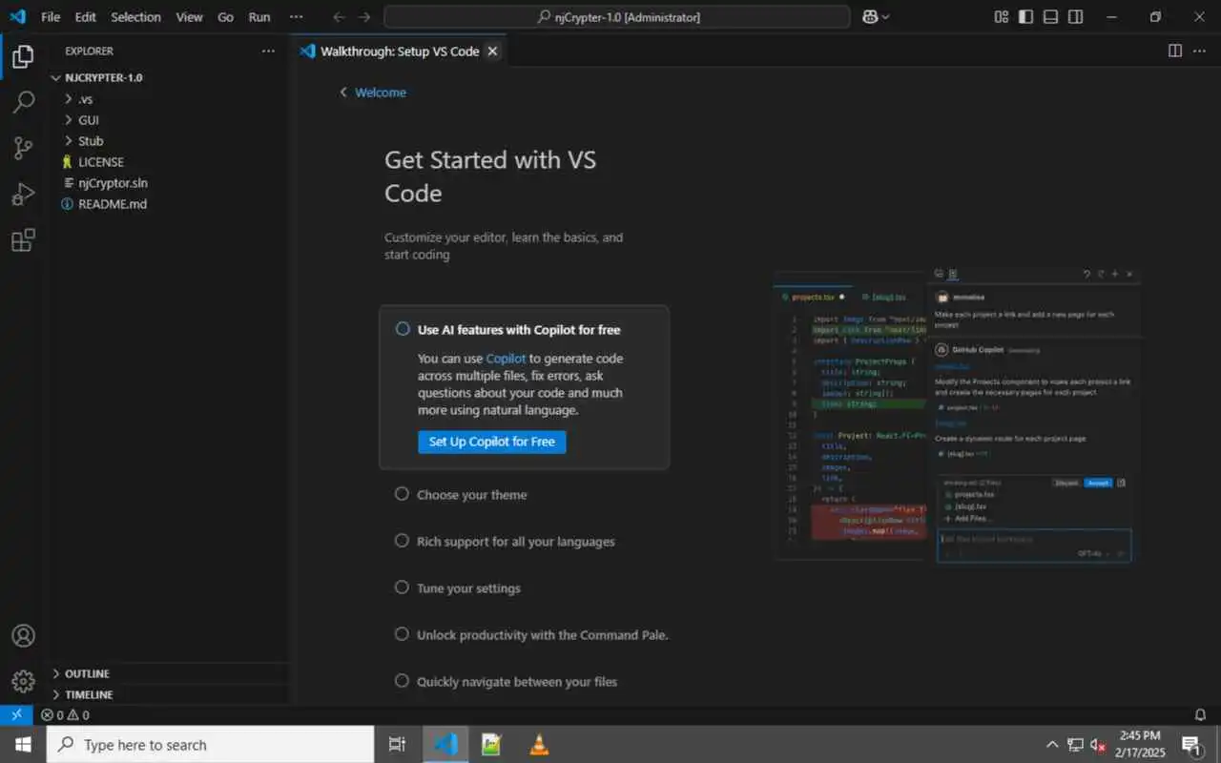The image size is (1221, 763).
Task: Select the Walkthrough: Setup VS Code tab
Action: click(x=399, y=52)
